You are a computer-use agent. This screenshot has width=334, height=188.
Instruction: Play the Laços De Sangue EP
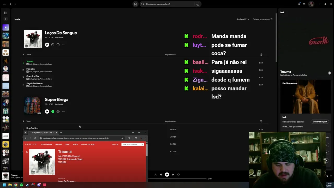[x=47, y=45]
